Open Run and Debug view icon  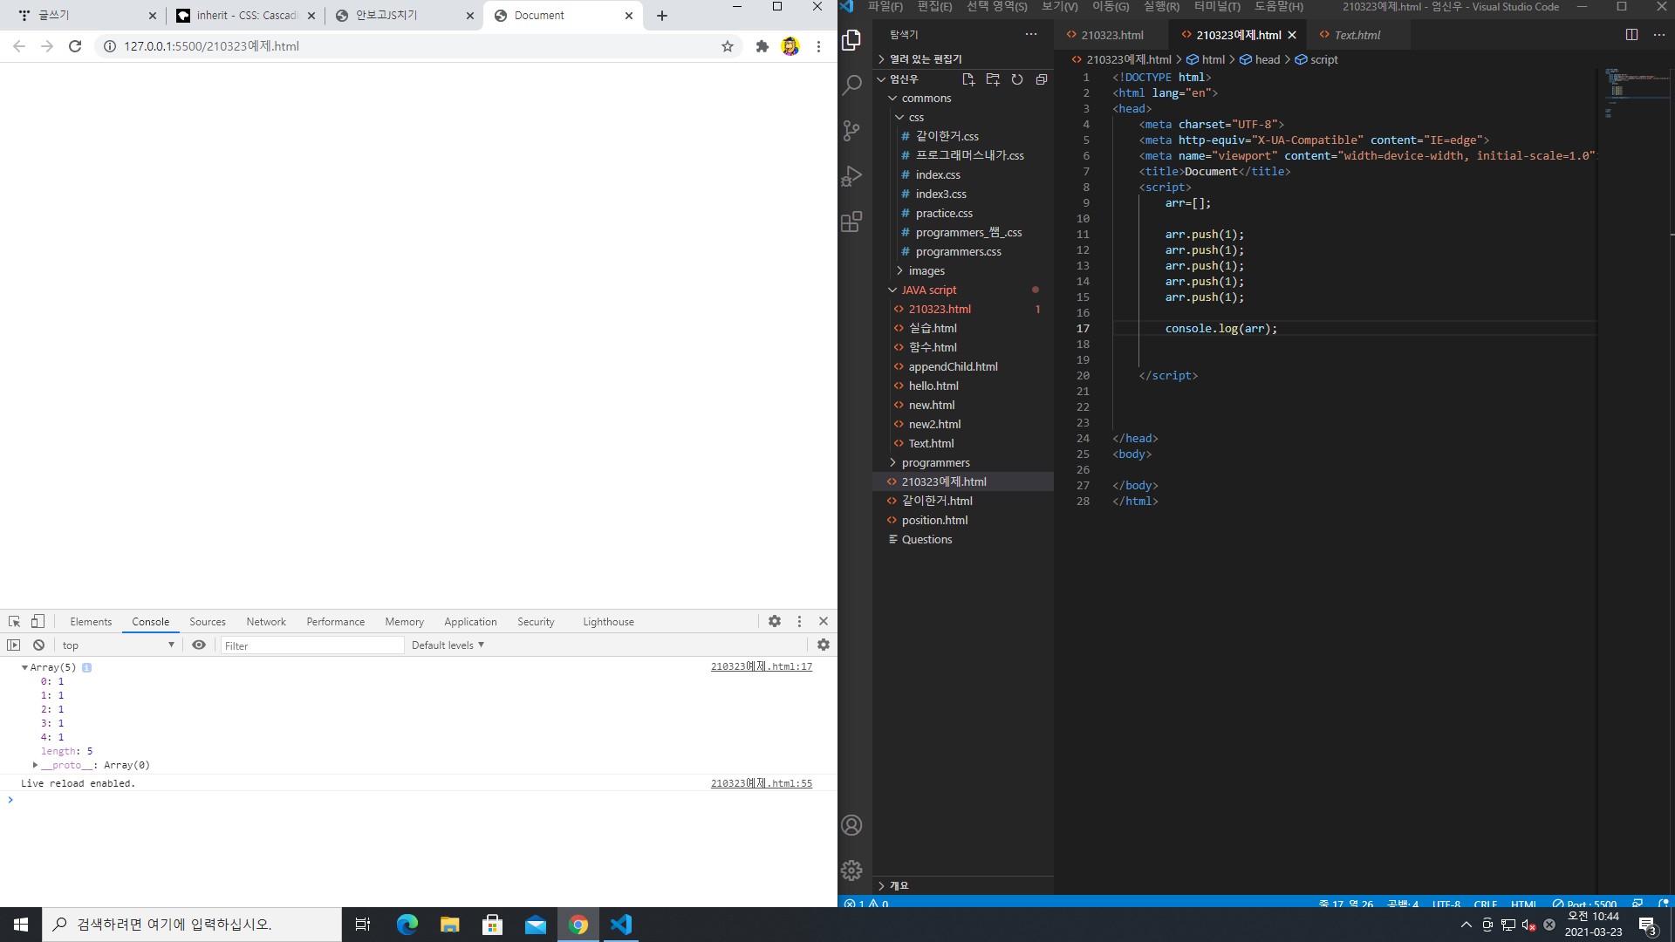click(851, 176)
